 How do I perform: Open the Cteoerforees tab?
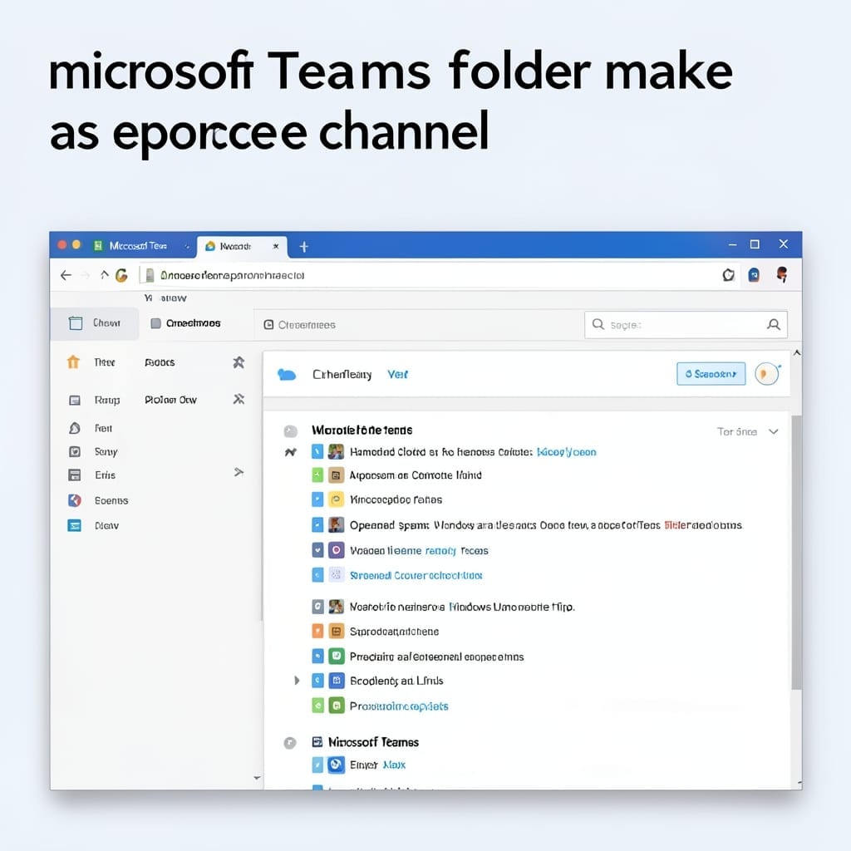(299, 325)
